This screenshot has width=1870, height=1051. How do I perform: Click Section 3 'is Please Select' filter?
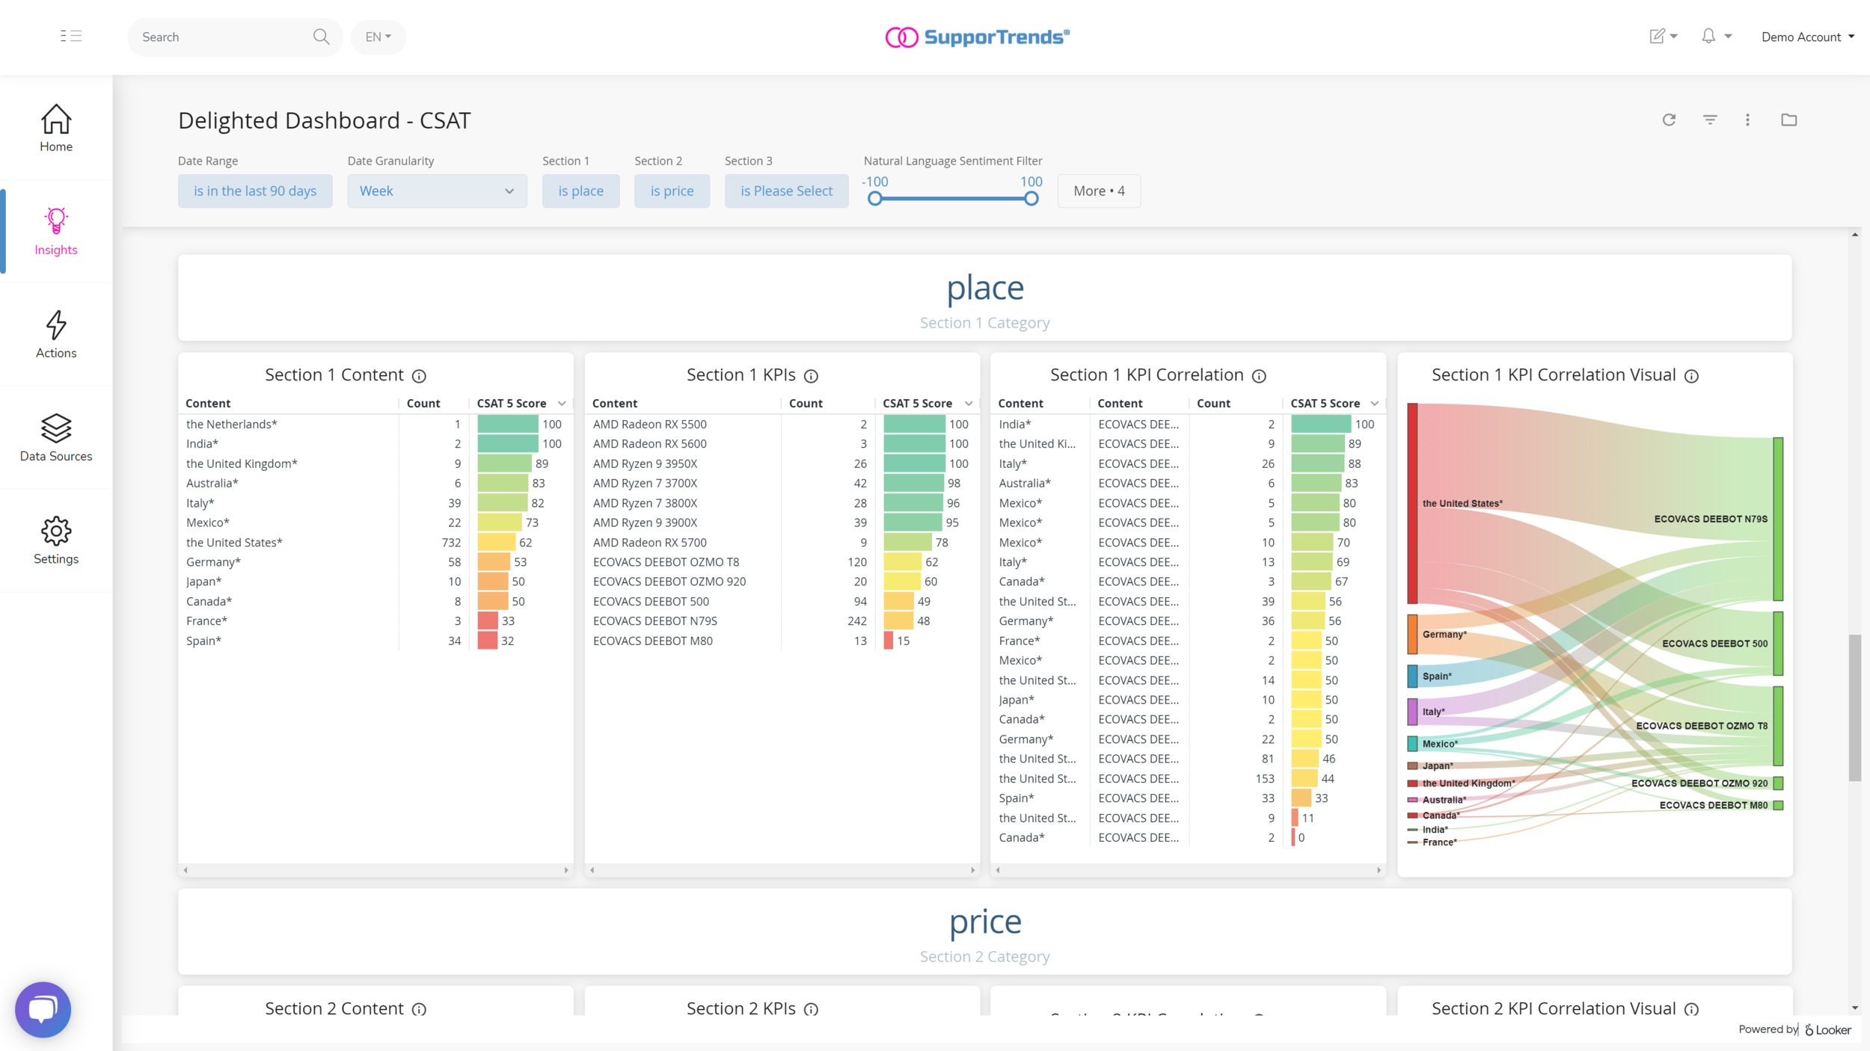click(786, 191)
